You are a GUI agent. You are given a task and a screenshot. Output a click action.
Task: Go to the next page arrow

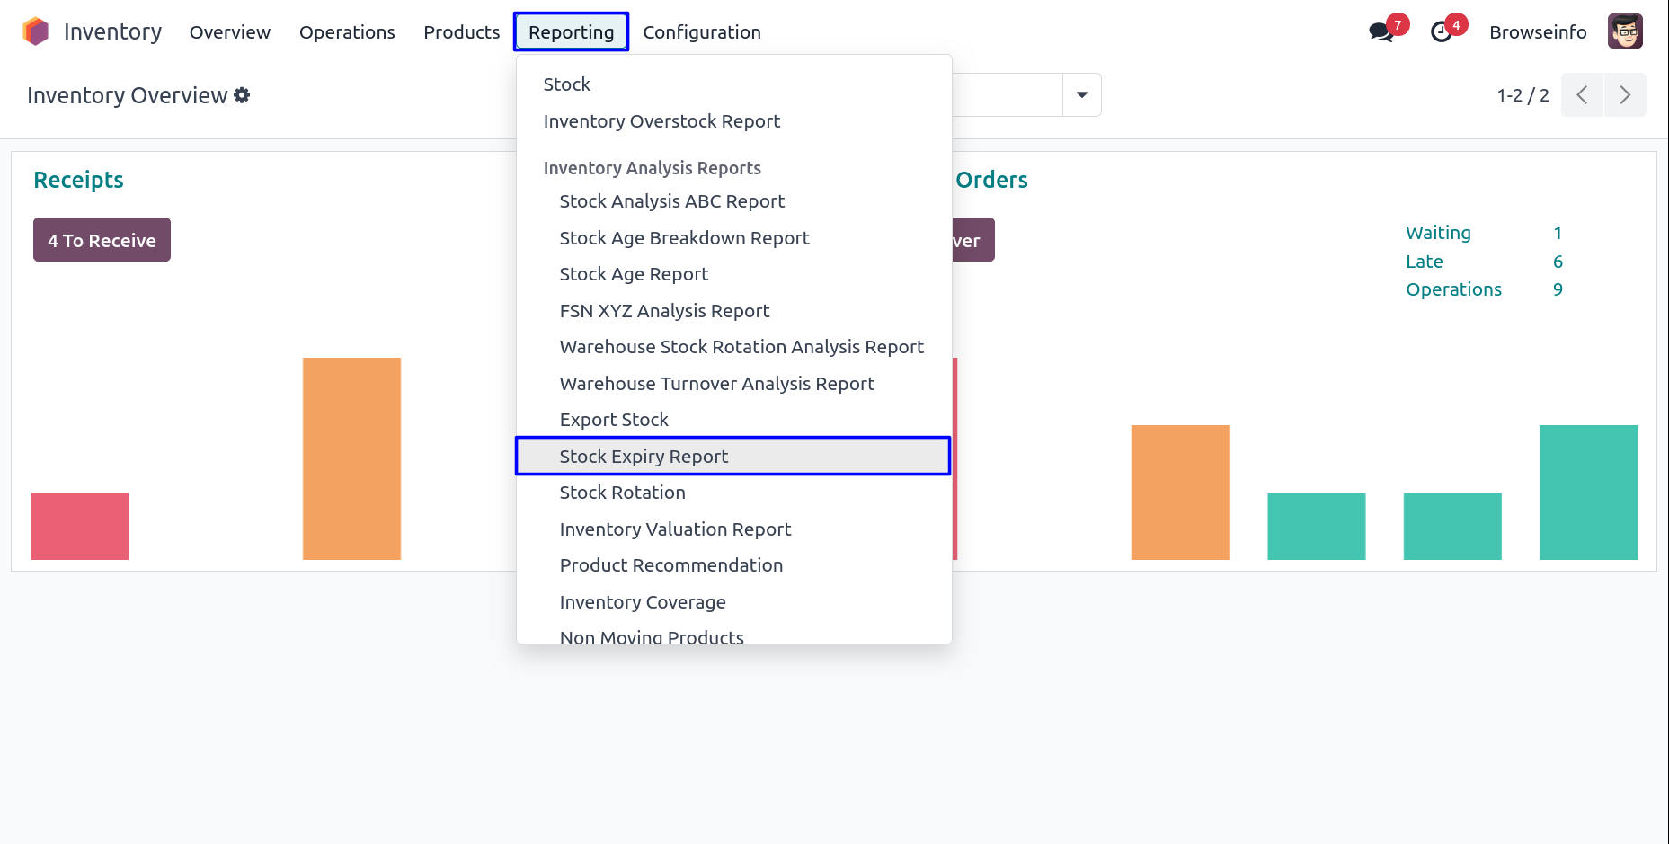point(1625,95)
